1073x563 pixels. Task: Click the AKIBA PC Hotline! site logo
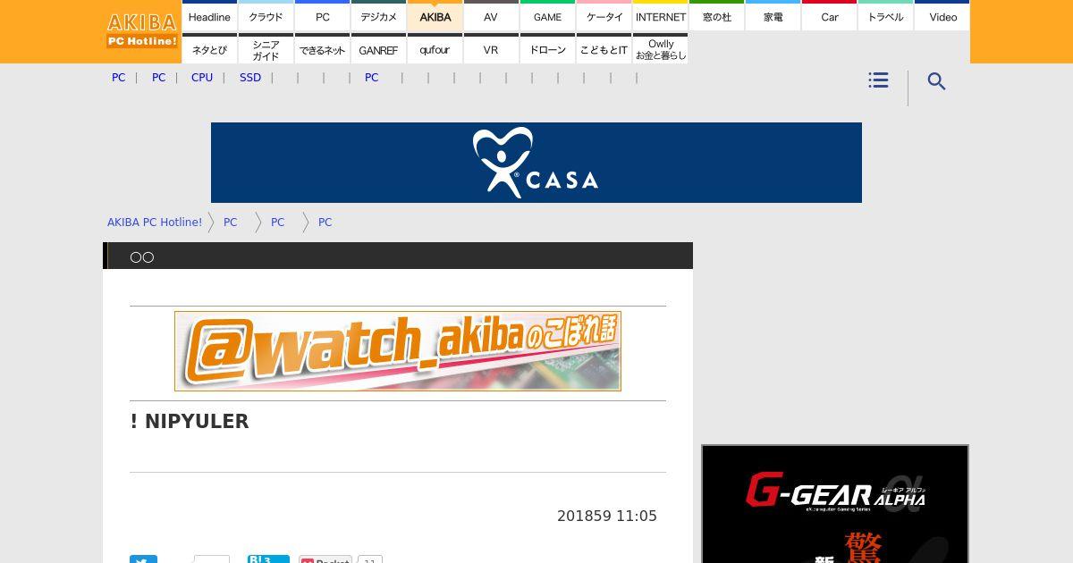[142, 29]
